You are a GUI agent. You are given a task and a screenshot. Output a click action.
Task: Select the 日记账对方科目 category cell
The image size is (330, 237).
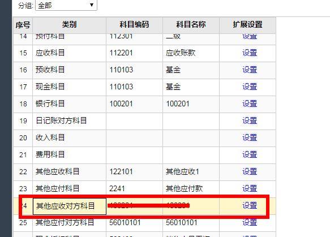(x=69, y=122)
